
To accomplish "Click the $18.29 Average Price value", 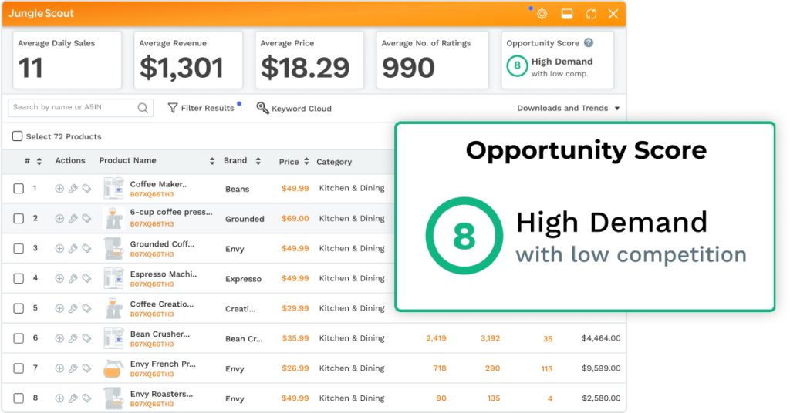I will pyautogui.click(x=305, y=68).
